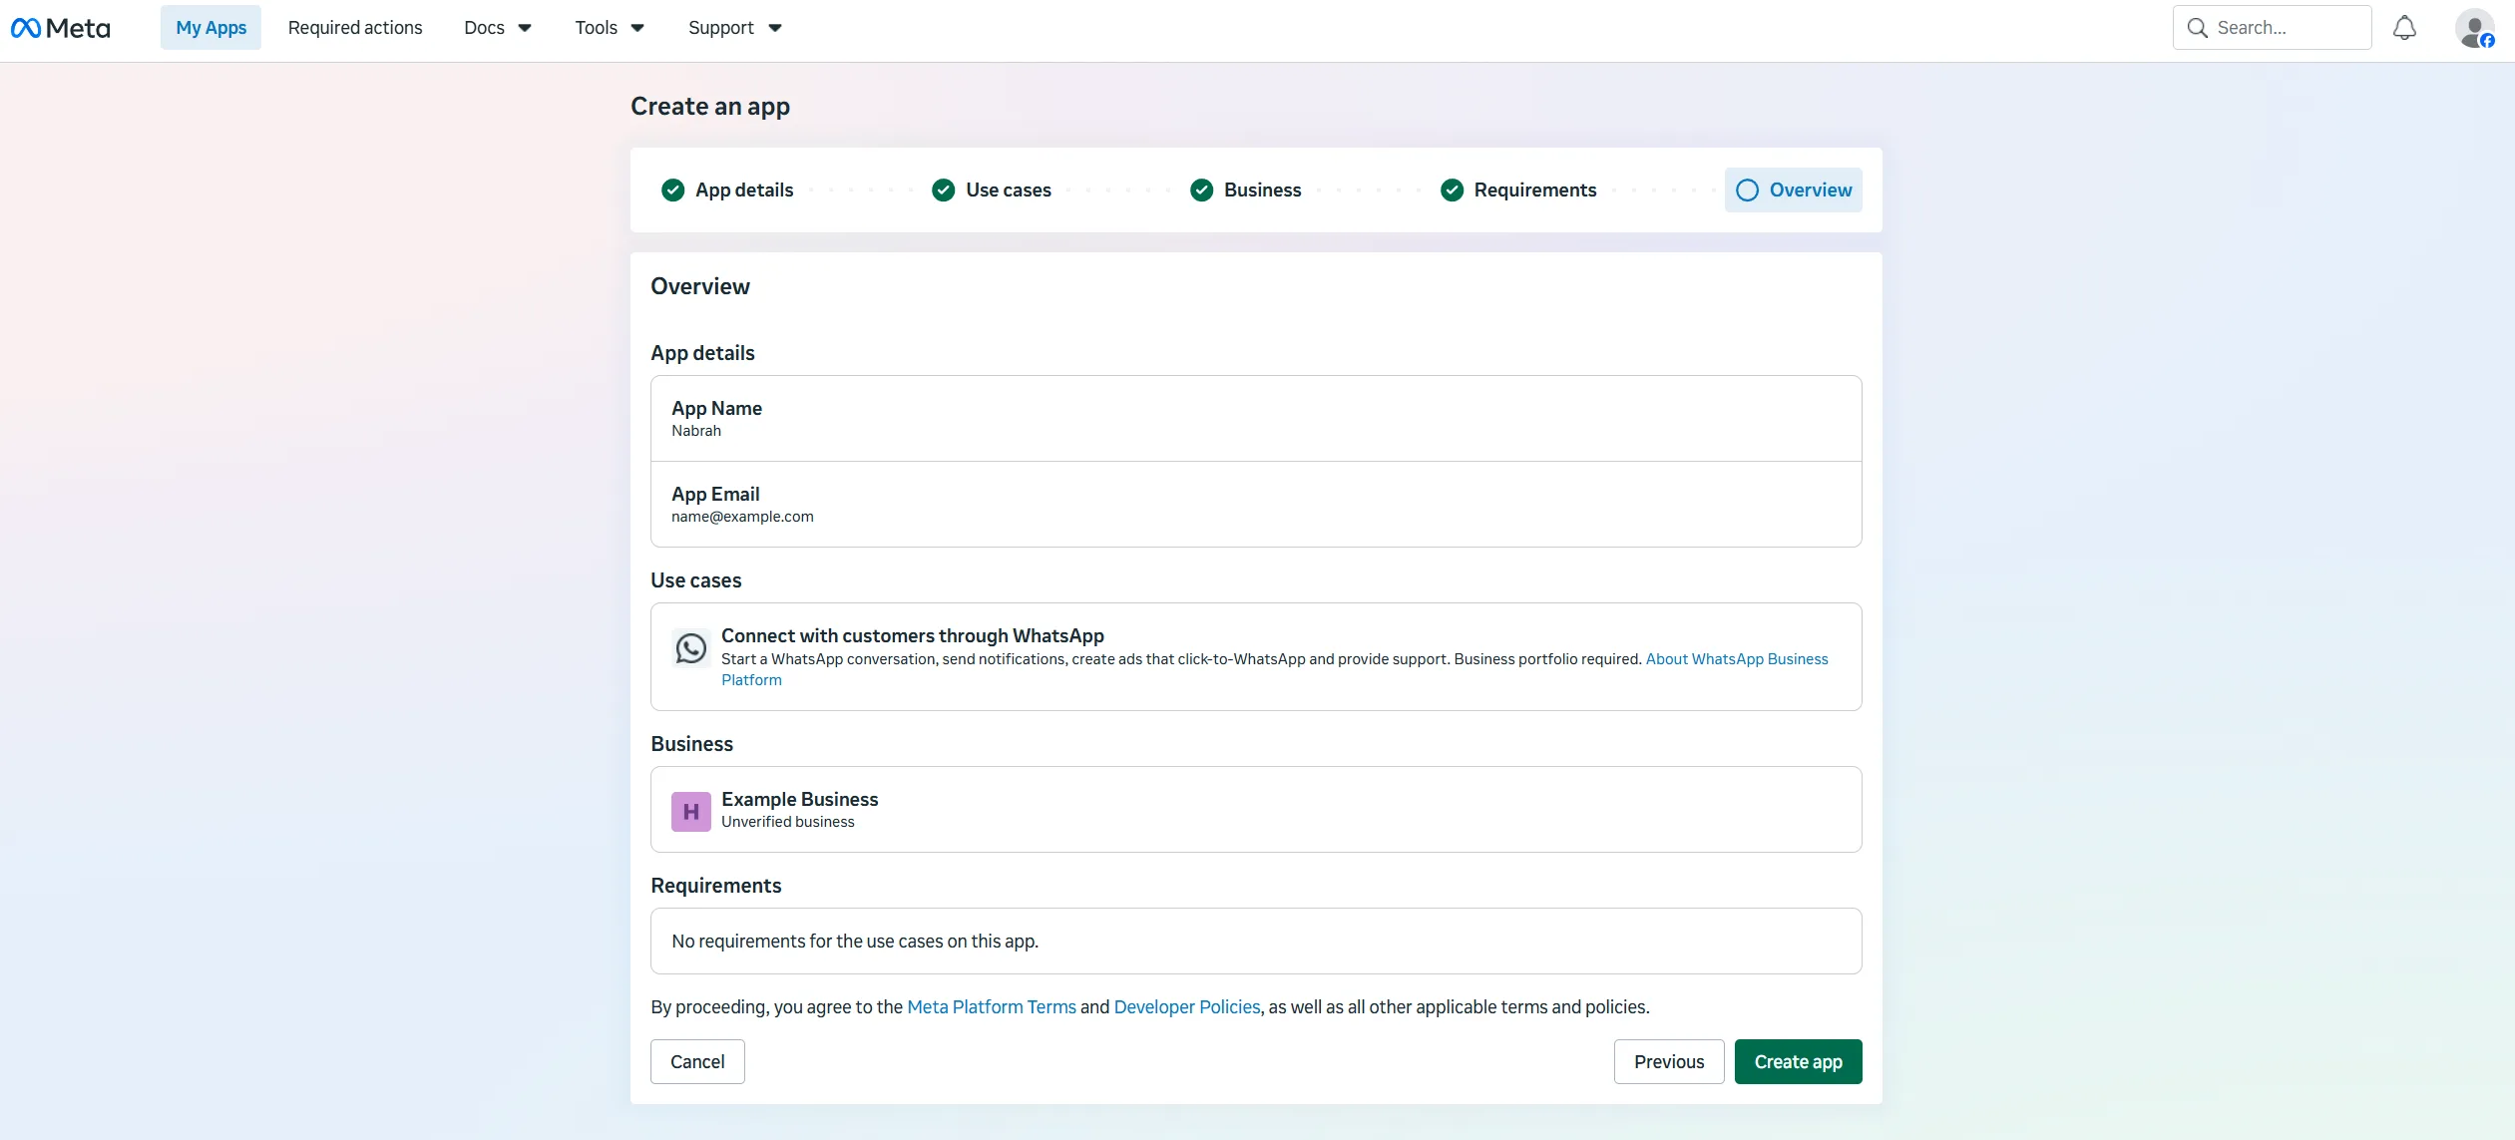This screenshot has height=1140, width=2515.
Task: Expand the Docs dropdown
Action: pos(498,28)
